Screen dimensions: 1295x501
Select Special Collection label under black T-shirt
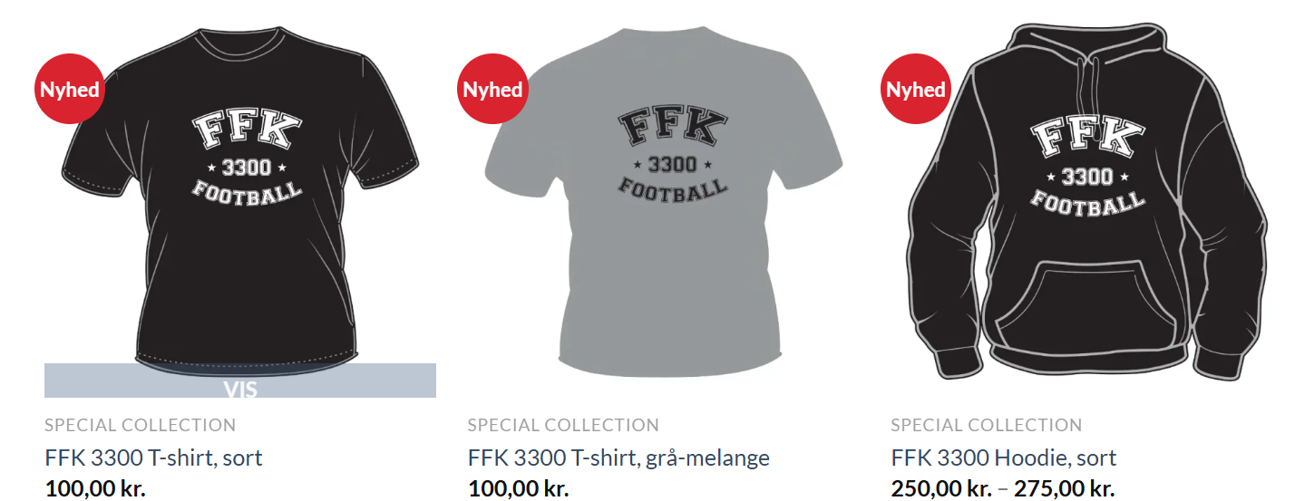click(x=141, y=425)
